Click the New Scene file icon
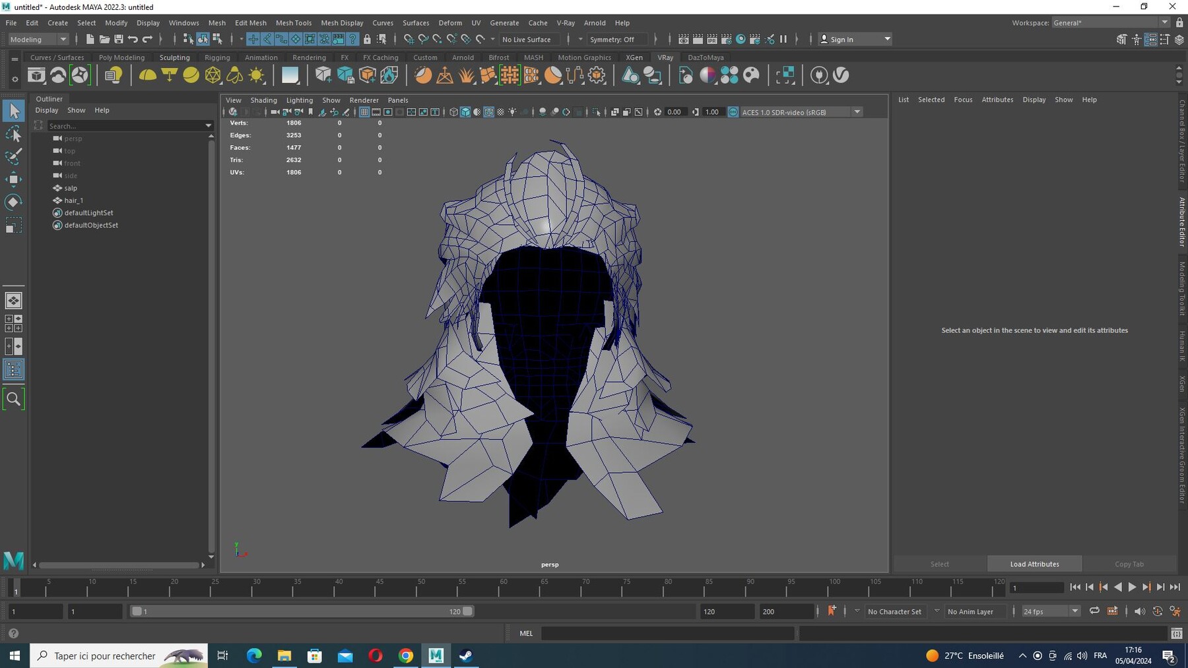This screenshot has height=668, width=1188. pos(90,40)
